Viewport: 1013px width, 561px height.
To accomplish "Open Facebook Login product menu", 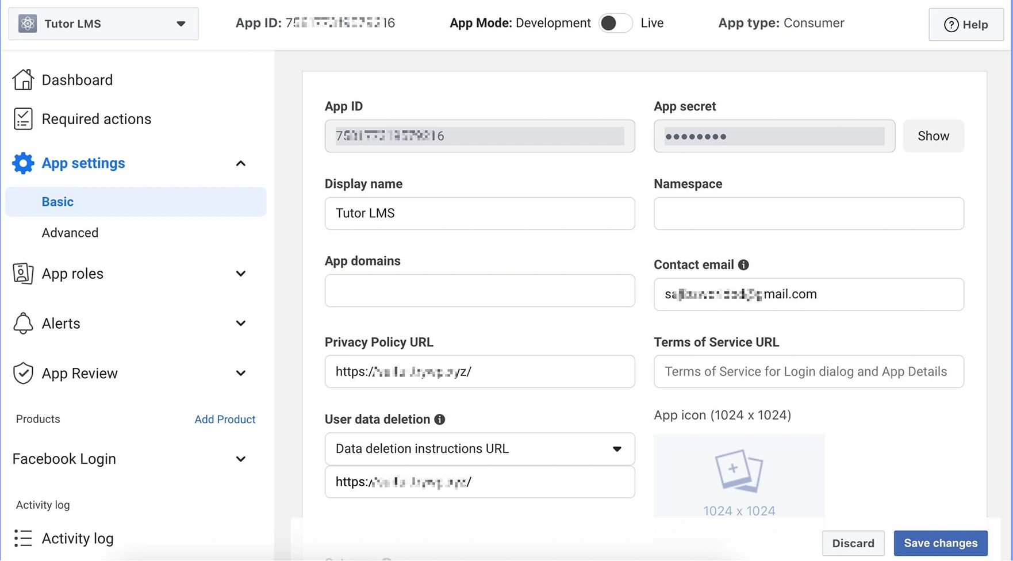I will pos(64,459).
